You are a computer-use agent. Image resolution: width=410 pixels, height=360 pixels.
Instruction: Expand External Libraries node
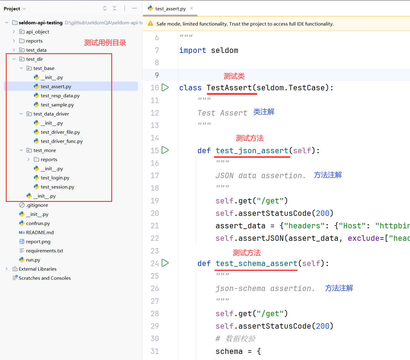pyautogui.click(x=7, y=269)
